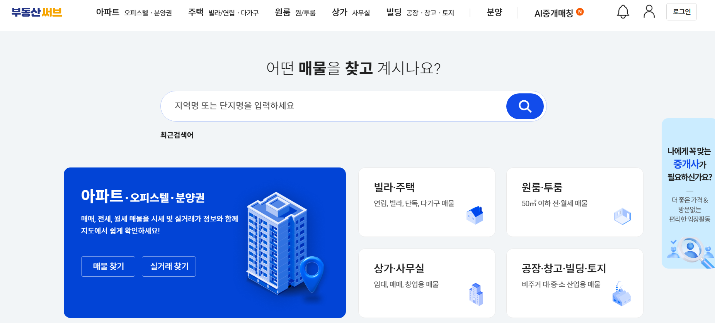Click the 로그인 button
Image resolution: width=715 pixels, height=323 pixels.
pyautogui.click(x=681, y=12)
